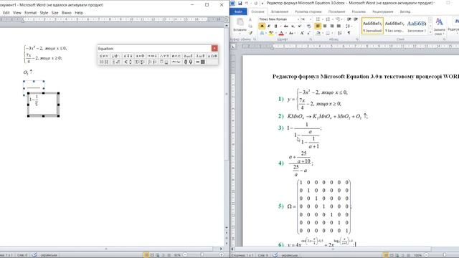Viewport: 459px width, 258px height.
Task: Open the blue File tab
Action: [238, 11]
